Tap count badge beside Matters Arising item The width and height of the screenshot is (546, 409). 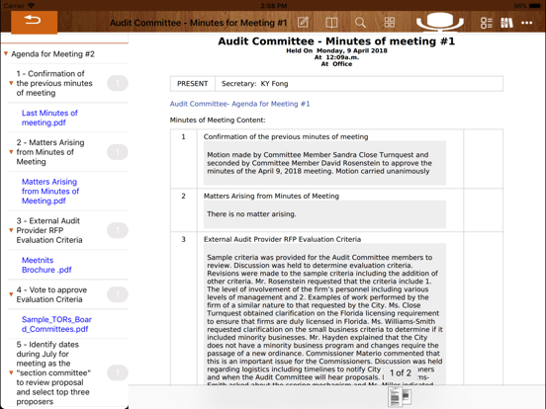118,152
